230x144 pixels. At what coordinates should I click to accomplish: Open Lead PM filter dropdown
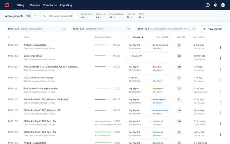coord(129,17)
